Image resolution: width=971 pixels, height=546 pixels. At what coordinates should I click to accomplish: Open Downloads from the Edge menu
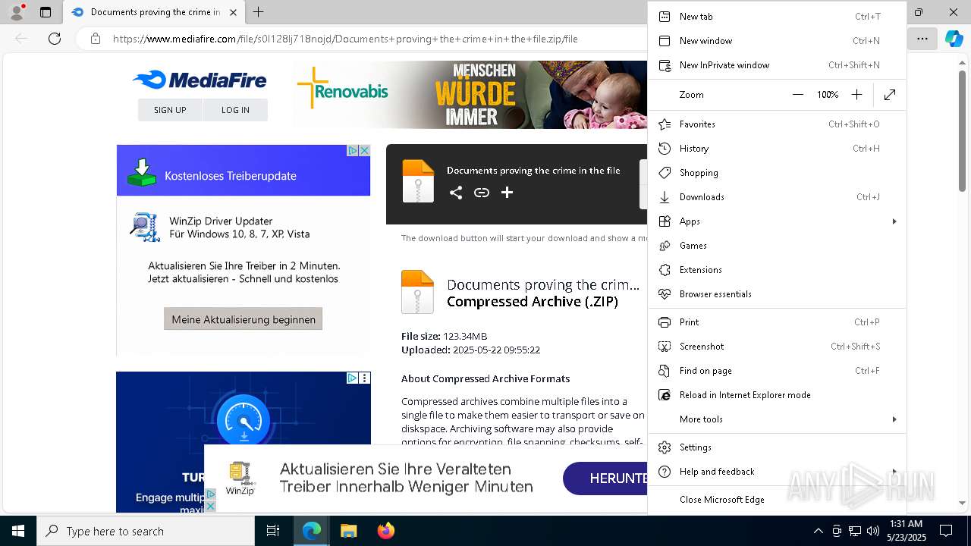[x=777, y=196]
